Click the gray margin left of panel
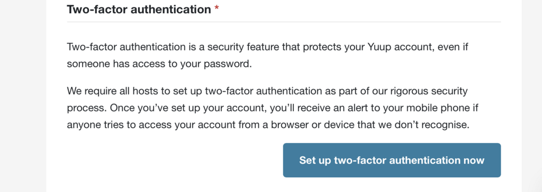This screenshot has height=192, width=542. pyautogui.click(x=23, y=96)
